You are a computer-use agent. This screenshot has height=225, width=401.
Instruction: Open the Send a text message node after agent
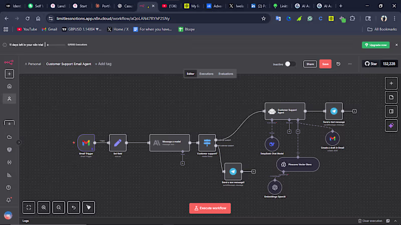click(334, 111)
